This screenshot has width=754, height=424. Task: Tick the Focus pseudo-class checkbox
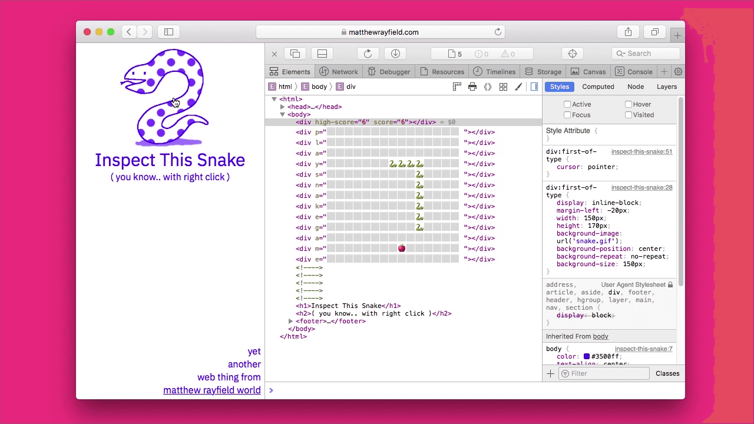567,115
